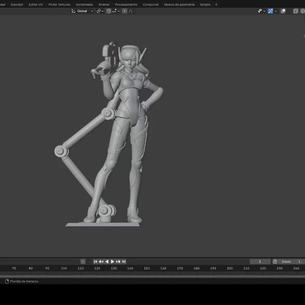
Task: Toggle X-ray view mode
Action: [x=296, y=11]
